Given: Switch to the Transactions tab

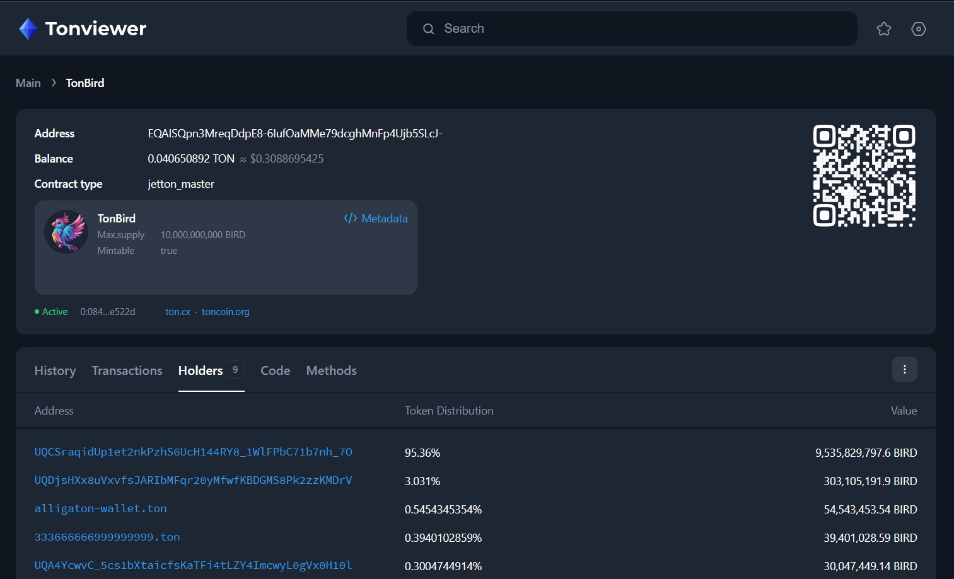Looking at the screenshot, I should click(127, 370).
